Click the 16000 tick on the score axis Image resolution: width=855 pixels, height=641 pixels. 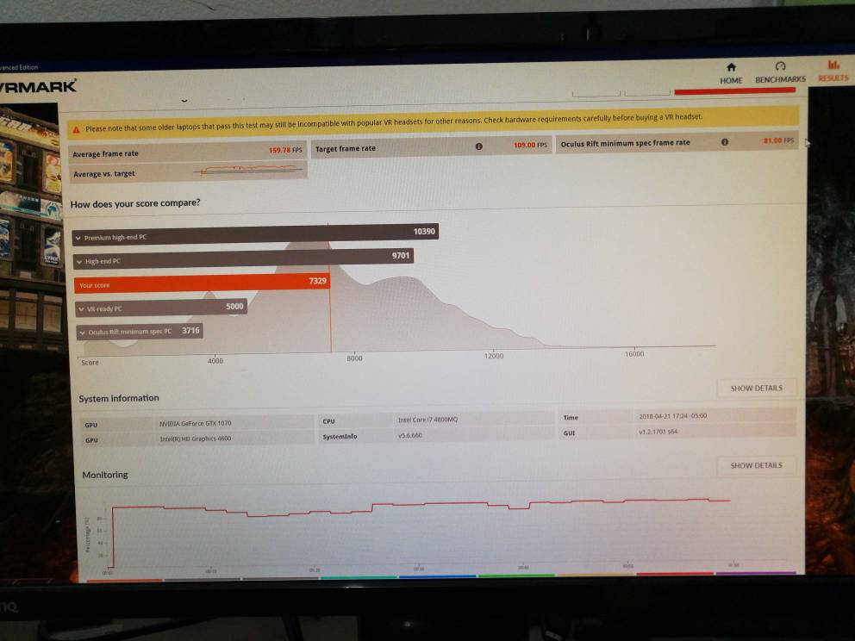[634, 354]
